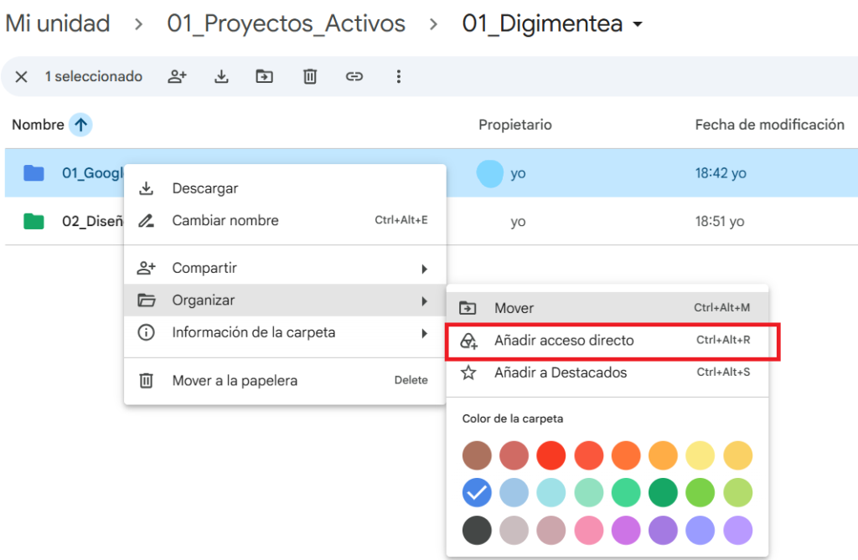Click the Información de la carpeta submenu arrow
The height and width of the screenshot is (560, 858).
pos(424,333)
